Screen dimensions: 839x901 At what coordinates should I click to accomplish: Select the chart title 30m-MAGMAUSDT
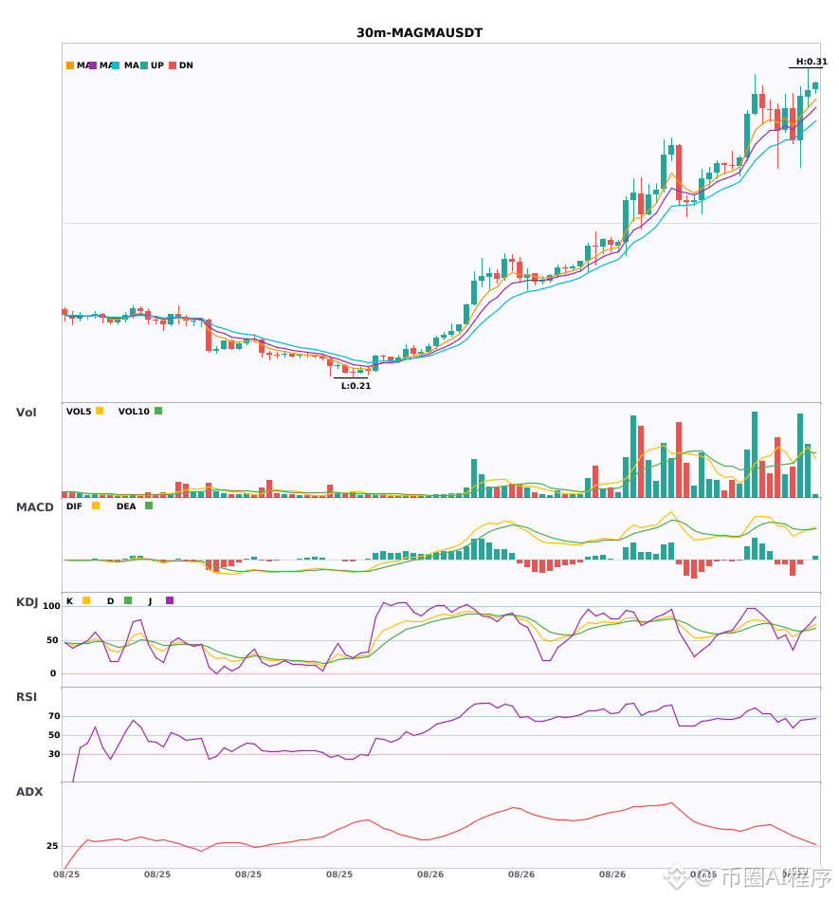pyautogui.click(x=419, y=33)
